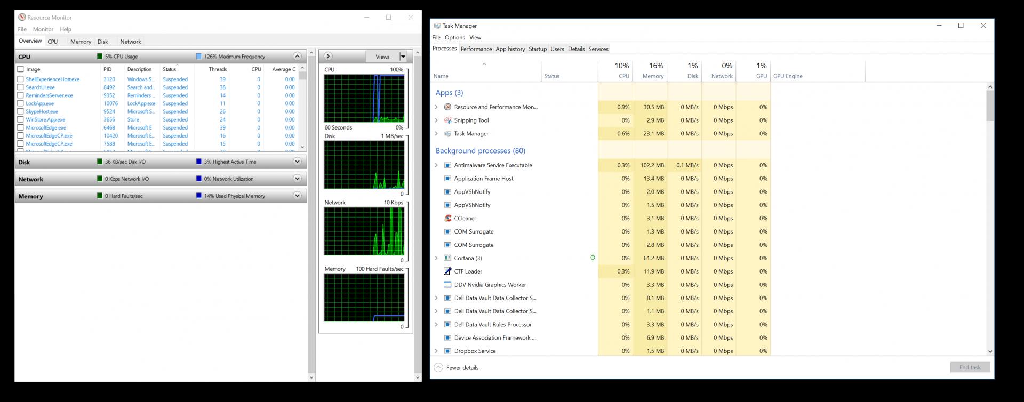Click the Application Frame Host icon

point(447,179)
